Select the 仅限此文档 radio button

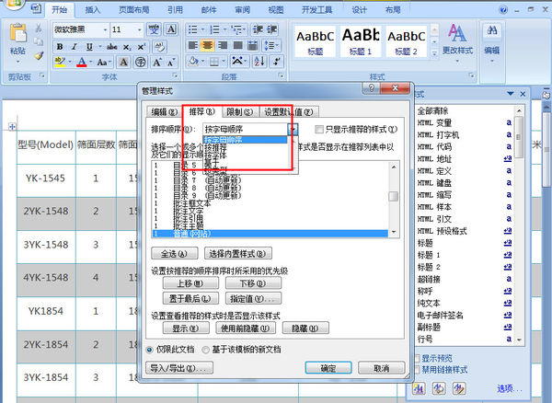(x=149, y=350)
